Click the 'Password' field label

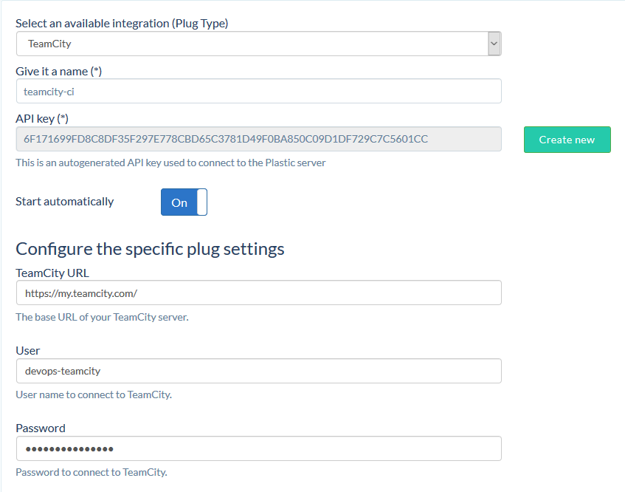(41, 428)
